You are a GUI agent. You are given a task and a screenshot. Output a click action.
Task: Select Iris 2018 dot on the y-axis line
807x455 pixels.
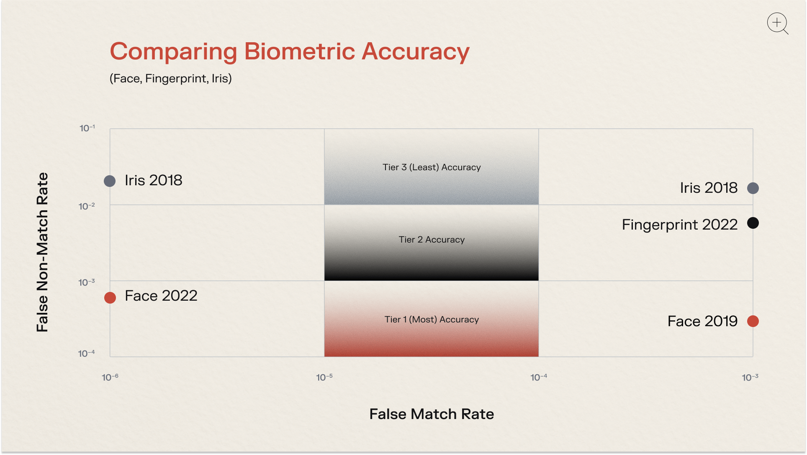[110, 181]
